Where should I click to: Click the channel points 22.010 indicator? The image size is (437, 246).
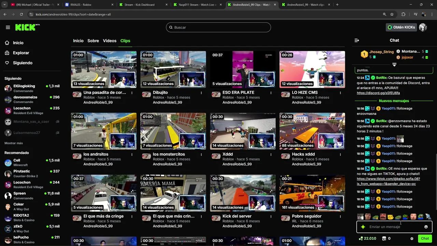coord(367,238)
